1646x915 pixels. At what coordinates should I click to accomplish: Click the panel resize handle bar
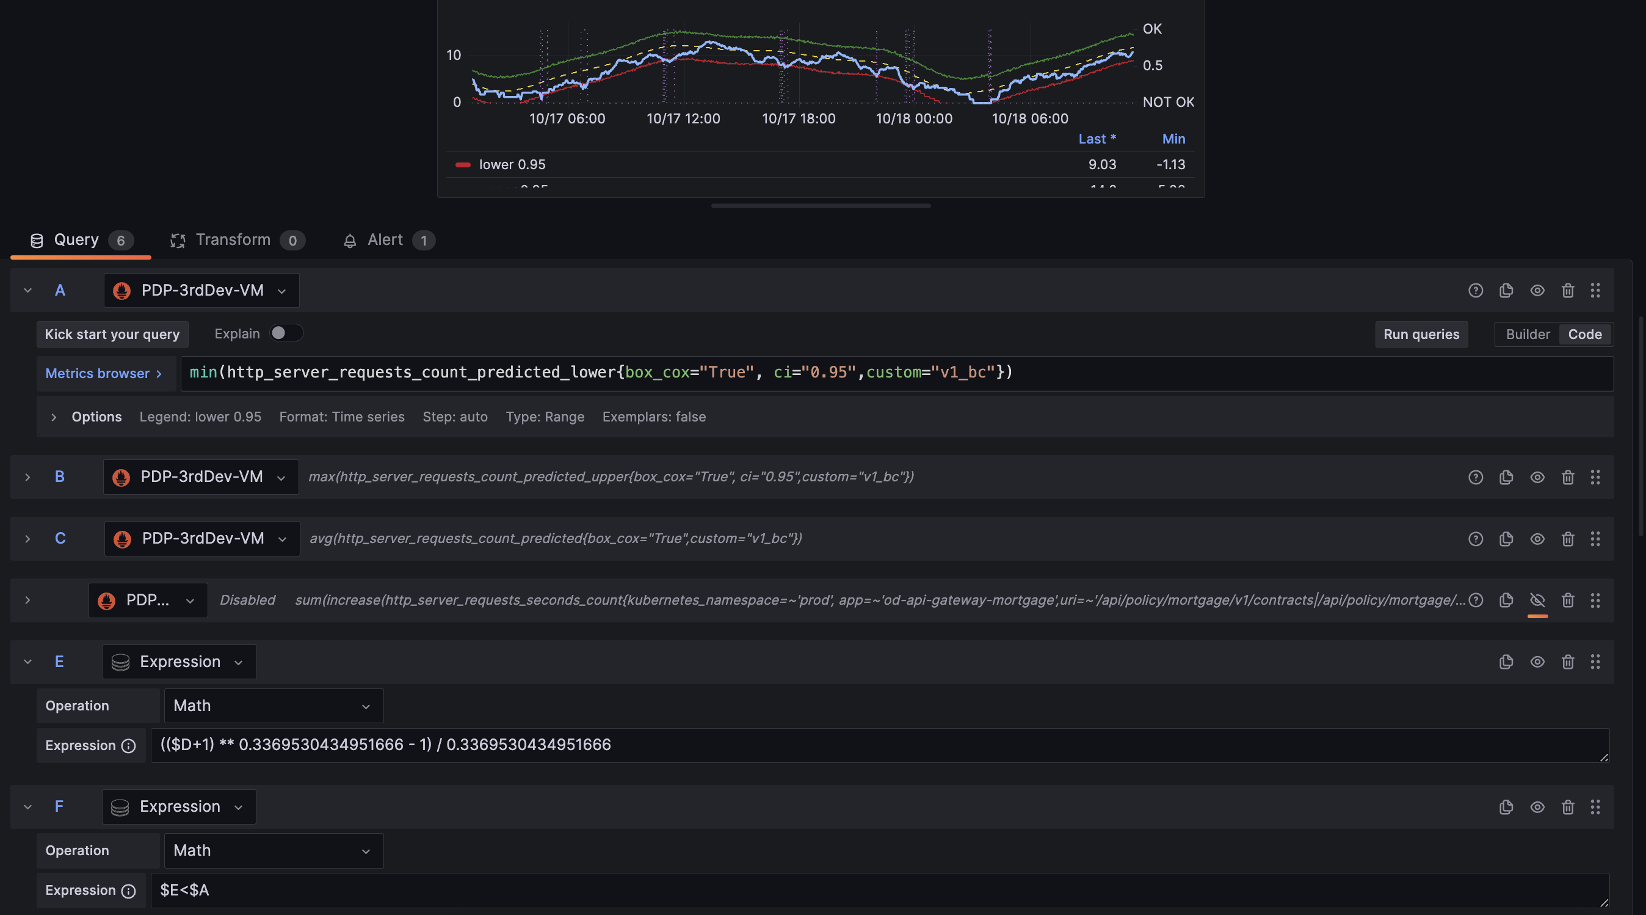pyautogui.click(x=821, y=206)
